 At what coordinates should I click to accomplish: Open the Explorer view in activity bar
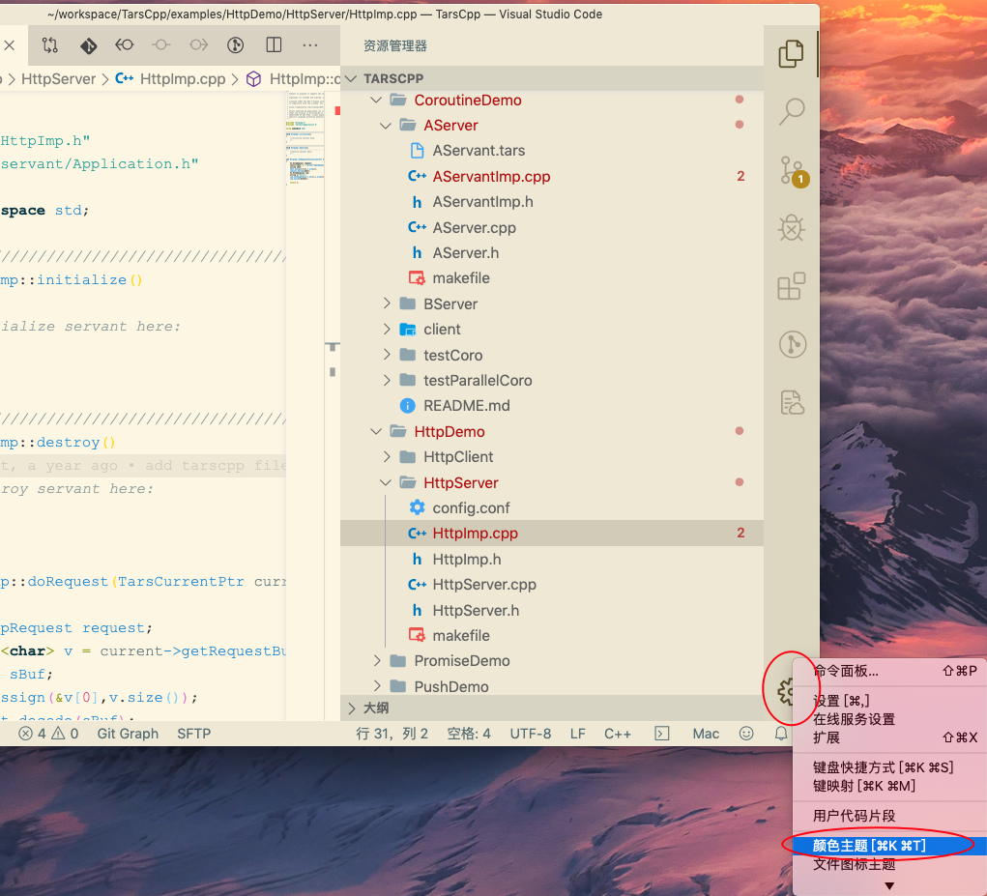[791, 54]
